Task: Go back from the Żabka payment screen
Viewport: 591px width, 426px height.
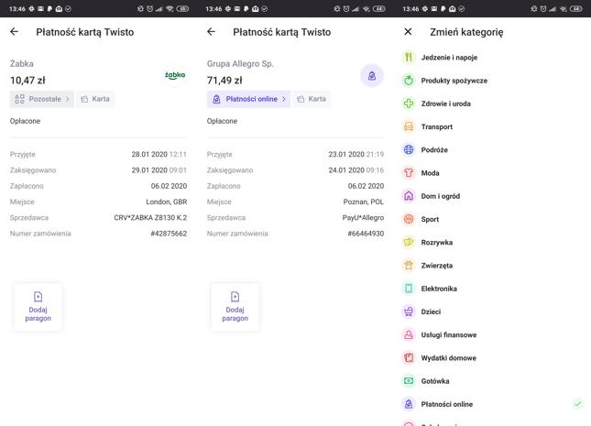Action: pos(15,32)
